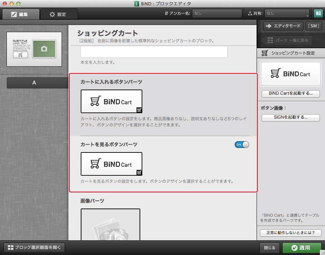Click the gear icon on 設定 tab
Screen dimensions: 325x255
[x=52, y=14]
